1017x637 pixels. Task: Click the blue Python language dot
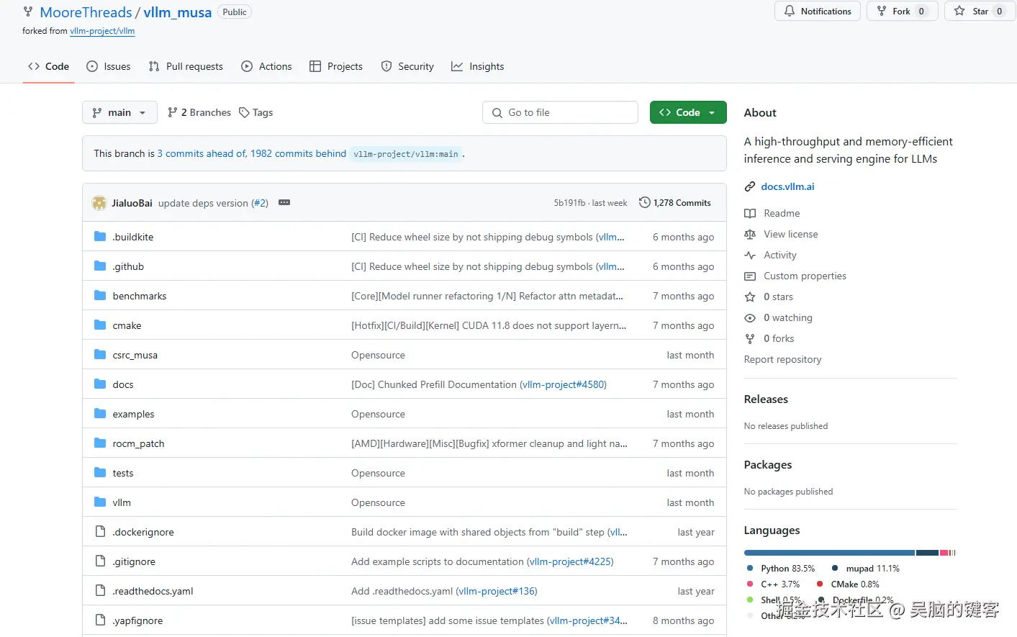[x=750, y=568]
